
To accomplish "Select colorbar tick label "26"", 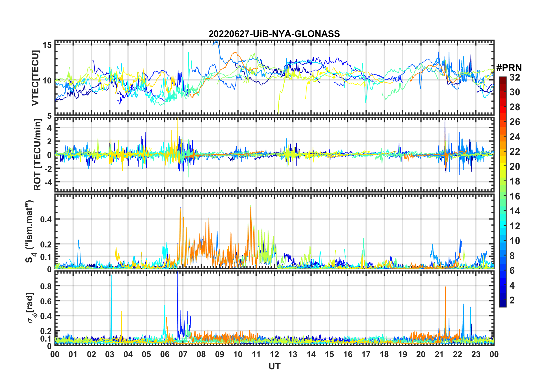I will (515, 122).
